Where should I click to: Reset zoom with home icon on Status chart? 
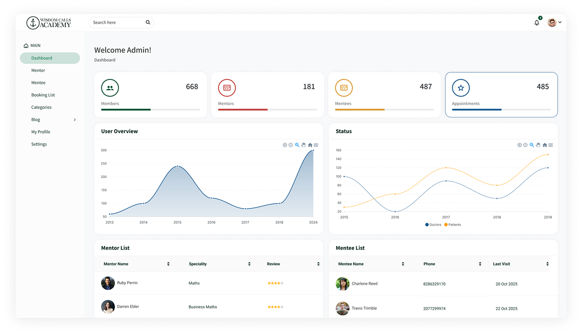click(545, 145)
